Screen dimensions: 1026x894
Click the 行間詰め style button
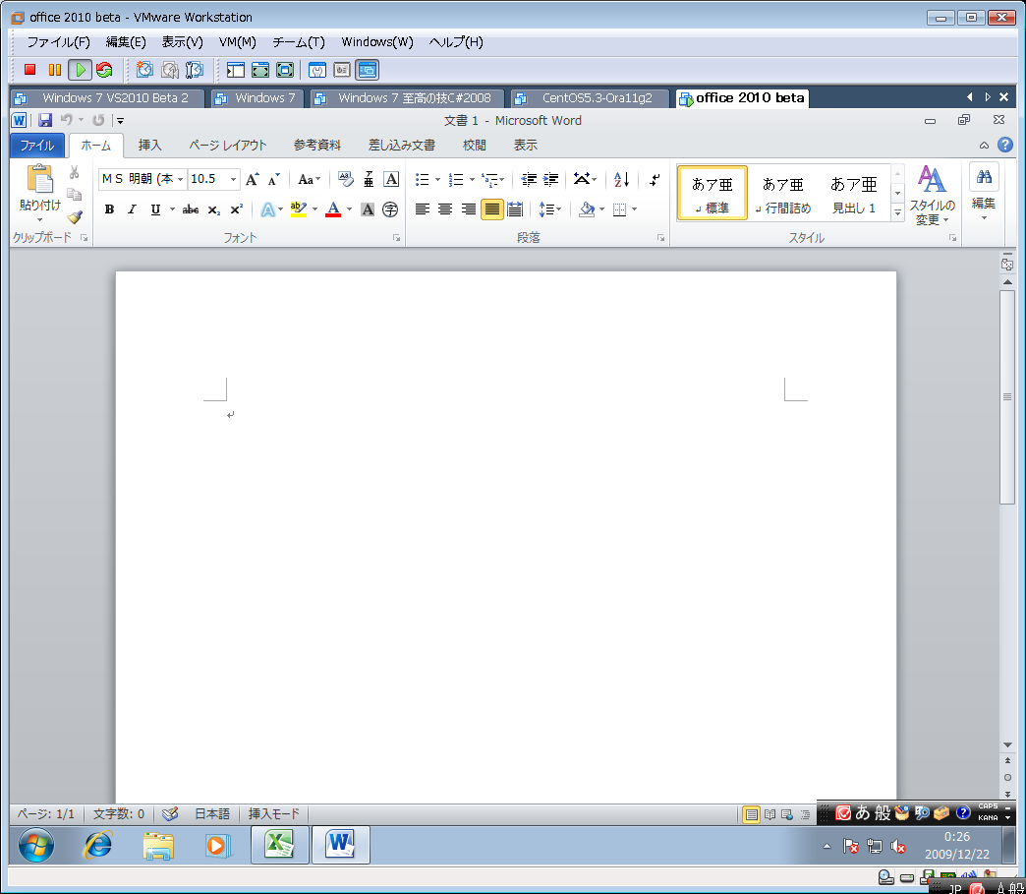783,193
